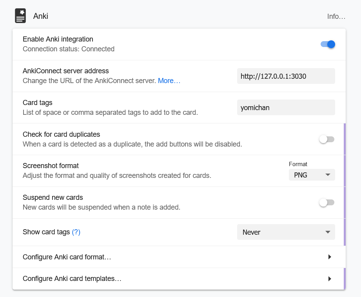Screen dimensions: 361x297
Task: Turn on Suspend new cards toggle
Action: pos(327,203)
